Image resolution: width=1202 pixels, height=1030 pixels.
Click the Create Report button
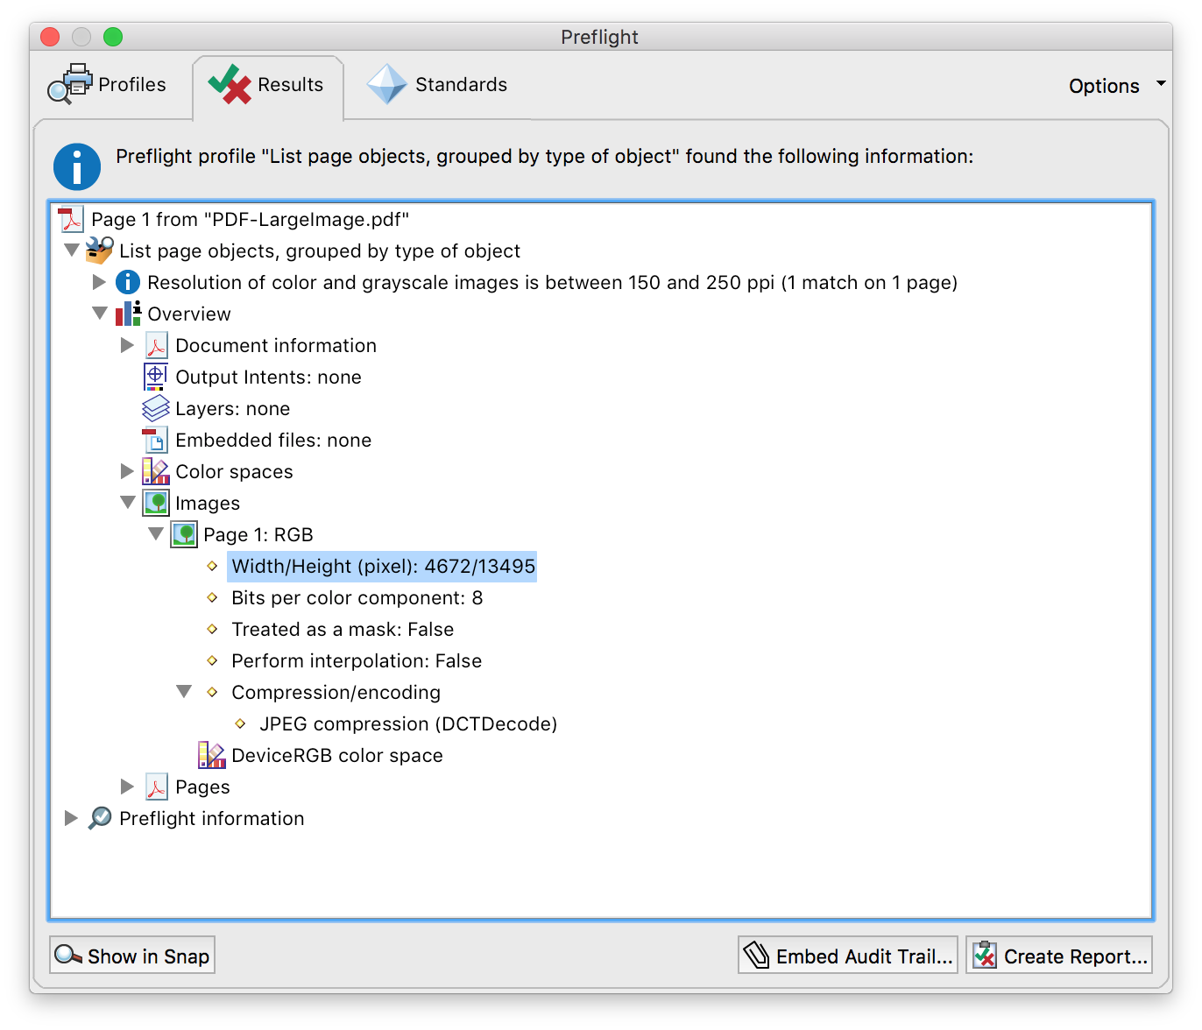[x=1059, y=956]
